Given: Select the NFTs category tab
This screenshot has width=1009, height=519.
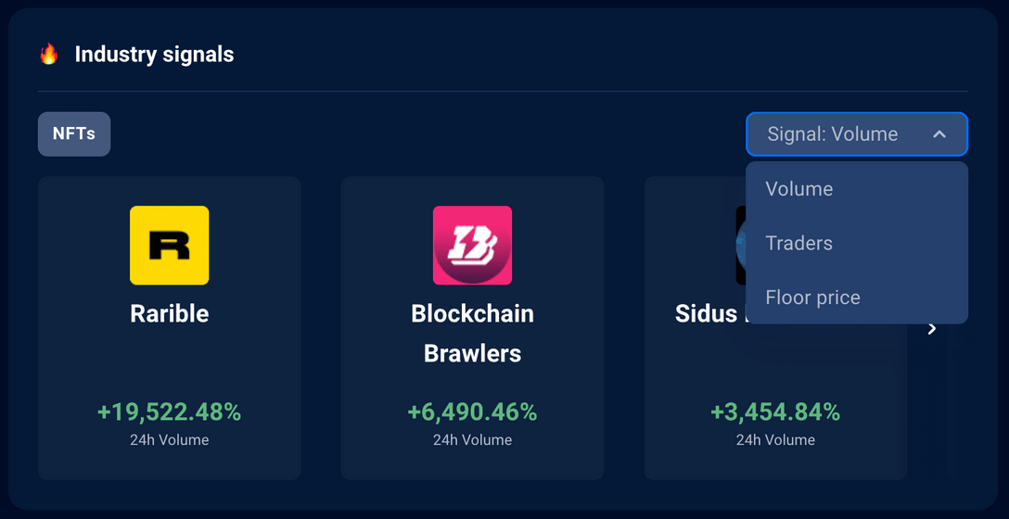Looking at the screenshot, I should (x=74, y=134).
